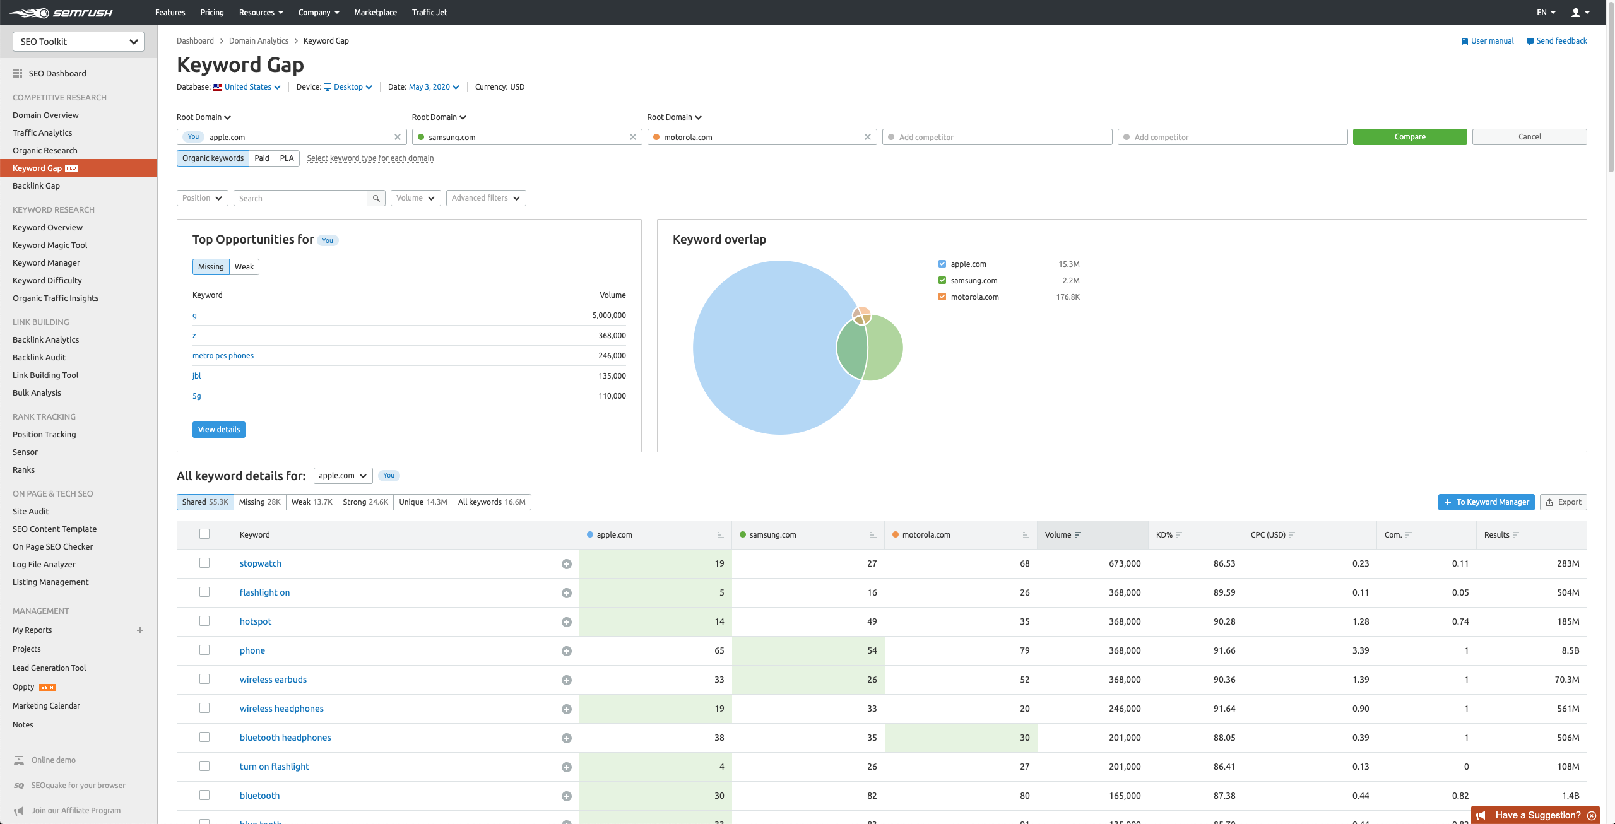Check the phone row checkbox
The image size is (1615, 824).
204,650
